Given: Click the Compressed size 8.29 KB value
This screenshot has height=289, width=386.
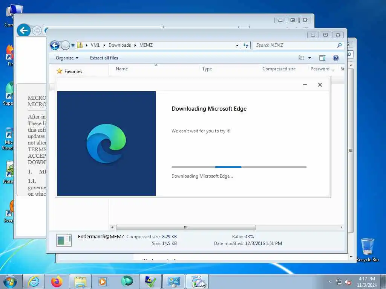Looking at the screenshot, I should [x=169, y=237].
